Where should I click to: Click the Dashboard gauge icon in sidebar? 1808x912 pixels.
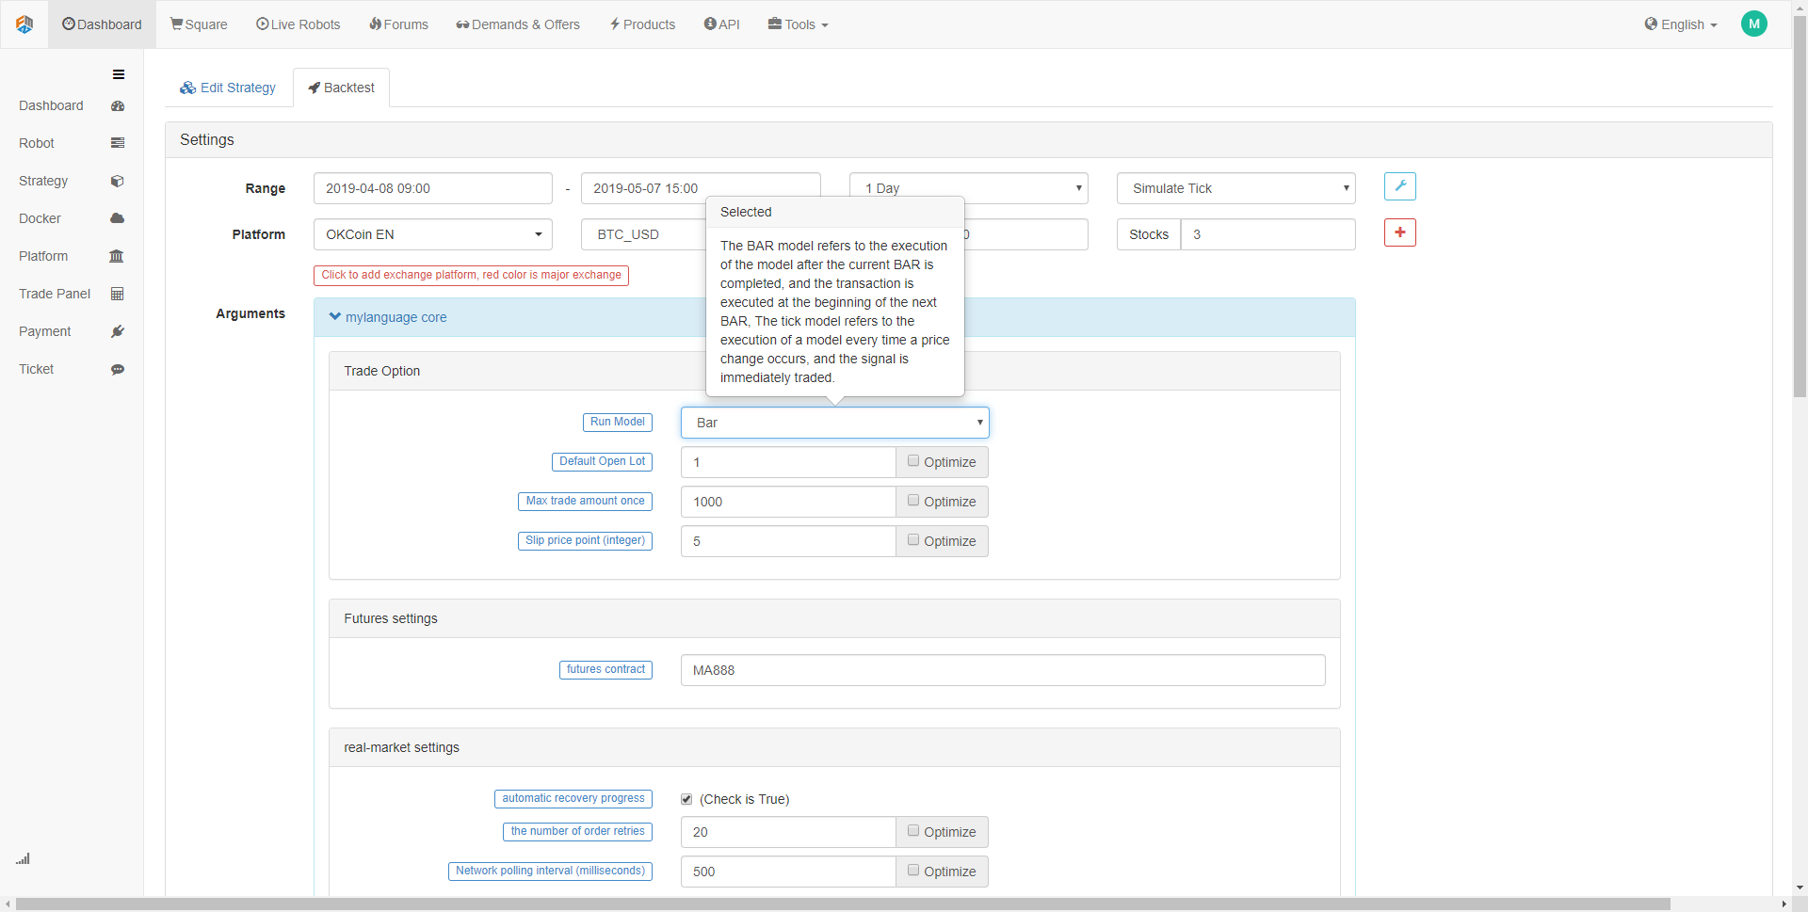(x=118, y=106)
